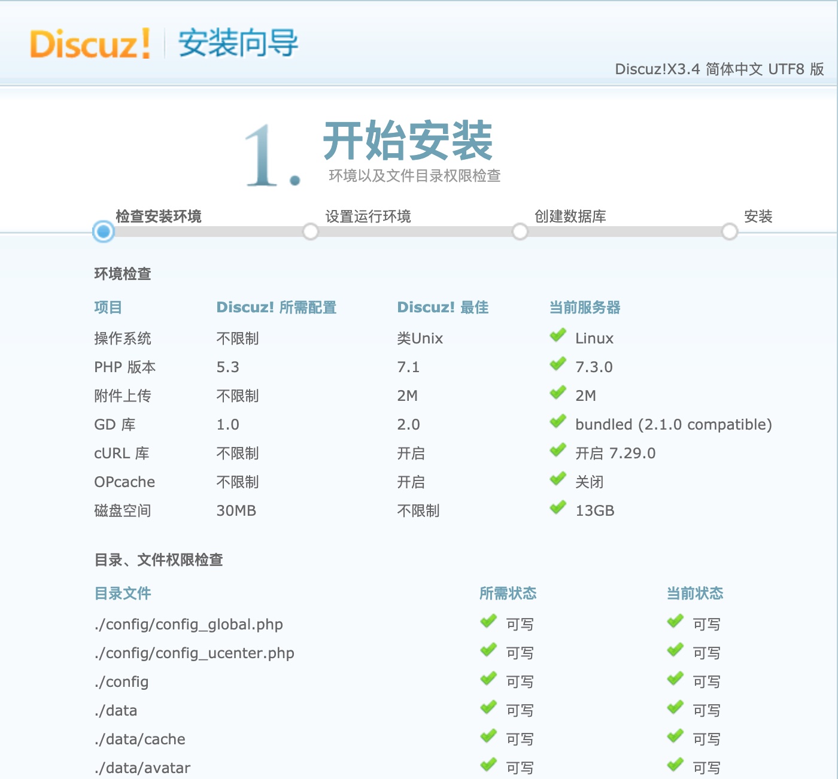Click the 创建数据库 step label
This screenshot has width=838, height=779.
[x=570, y=216]
